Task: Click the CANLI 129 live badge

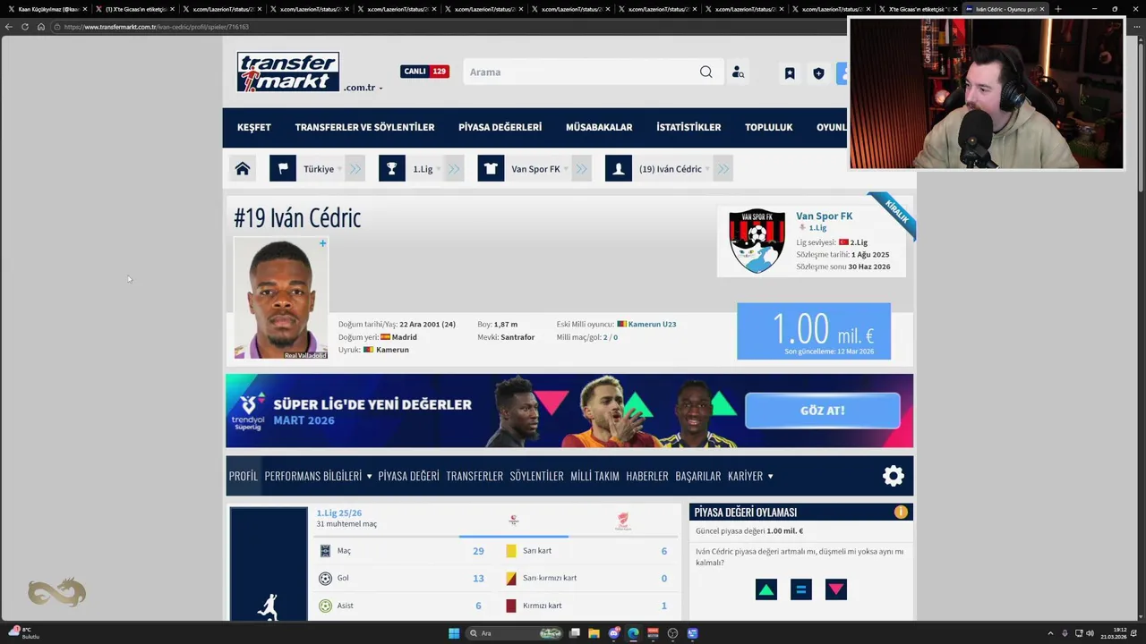Action: (424, 72)
